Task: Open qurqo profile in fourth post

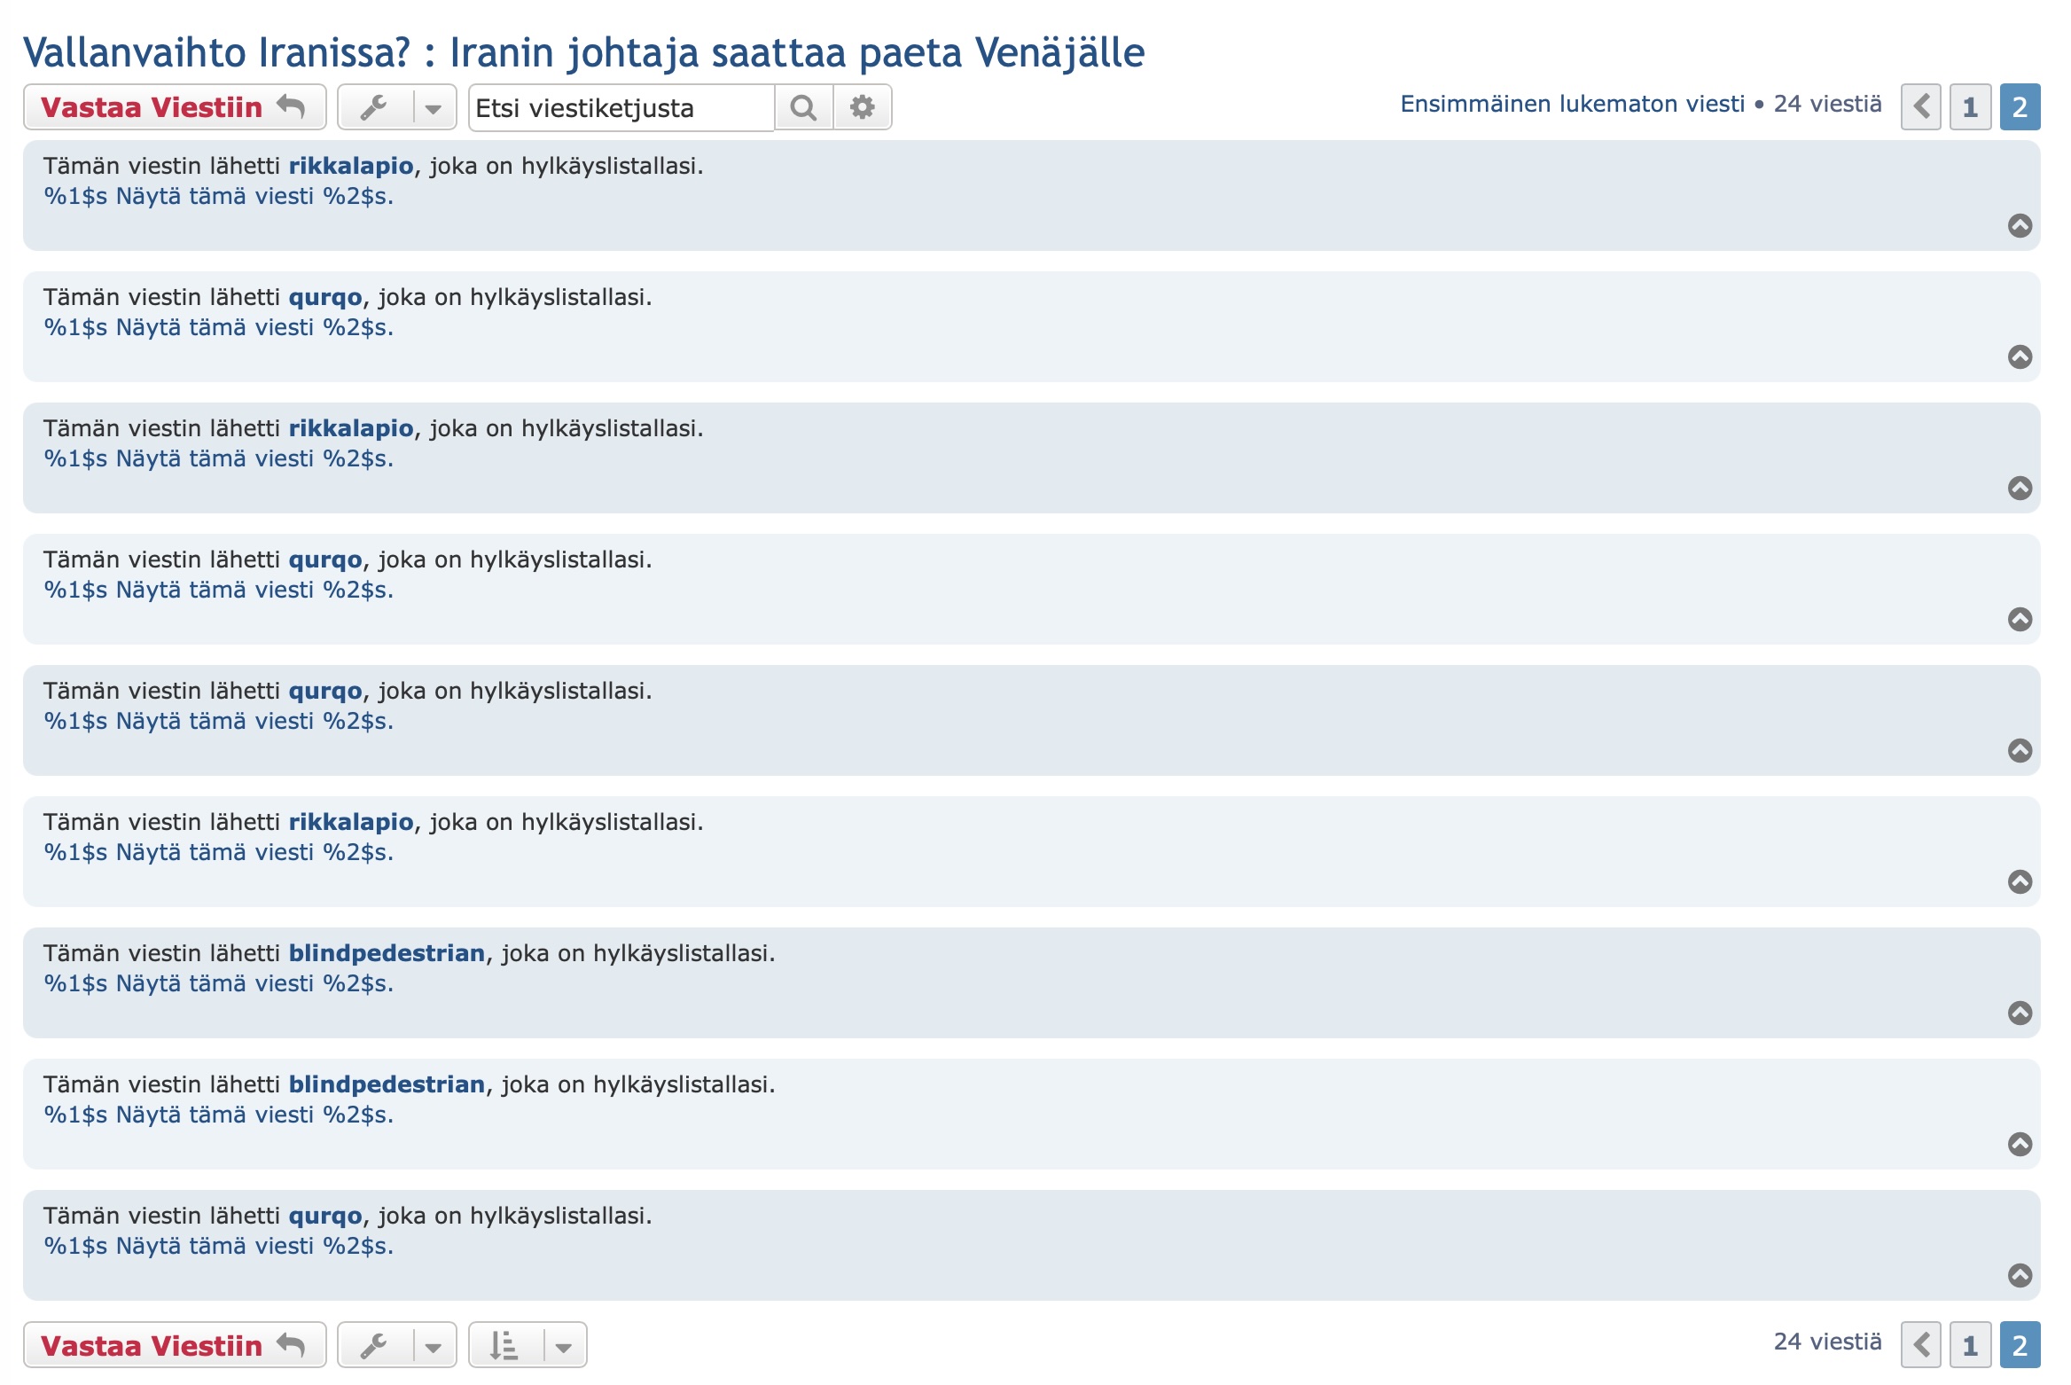Action: (325, 559)
